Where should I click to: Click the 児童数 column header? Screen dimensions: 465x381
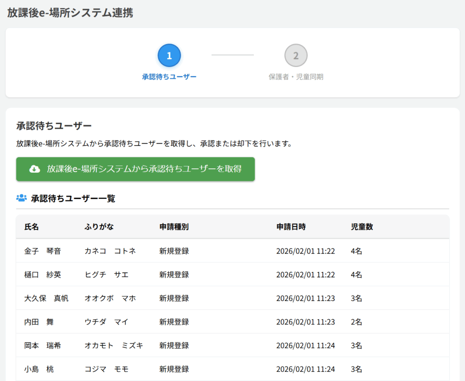click(x=361, y=227)
